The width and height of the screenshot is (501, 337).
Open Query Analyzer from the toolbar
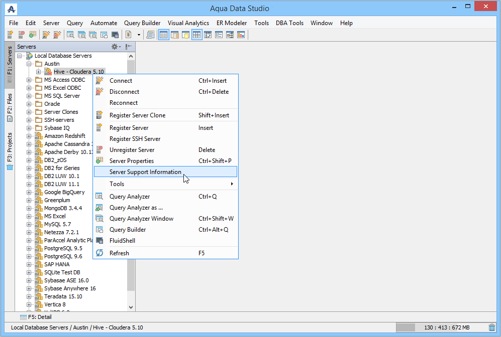coord(71,35)
